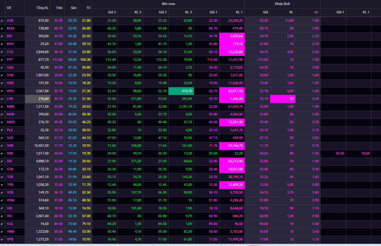Pin the SSI stock row

(x=2, y=162)
